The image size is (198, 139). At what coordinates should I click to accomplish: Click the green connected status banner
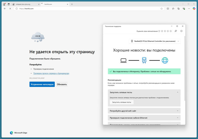144,71
